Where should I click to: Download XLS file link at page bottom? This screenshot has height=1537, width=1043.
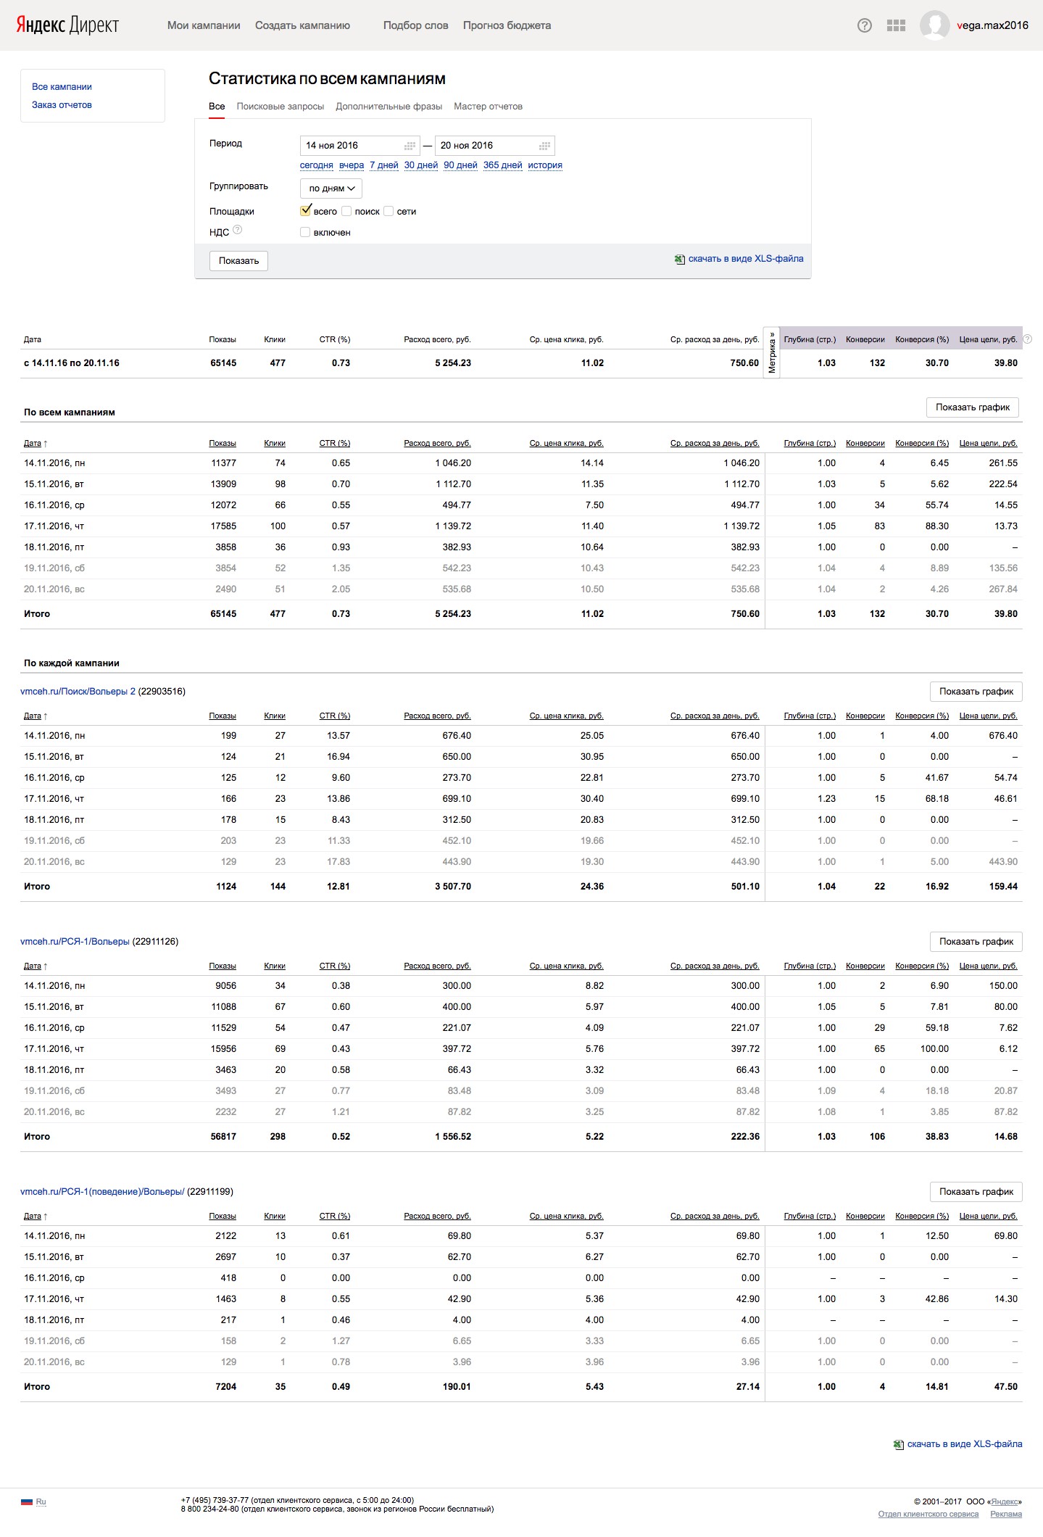point(965,1444)
